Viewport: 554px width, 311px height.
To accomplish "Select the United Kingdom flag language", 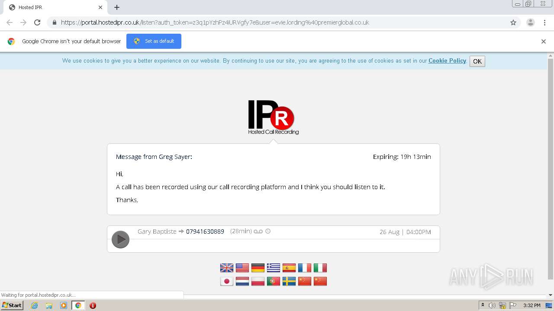I will [x=227, y=268].
